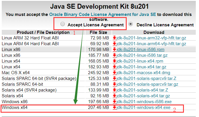Click the 125.33 MB file size
This screenshot has height=117, width=199.
(x=98, y=78)
